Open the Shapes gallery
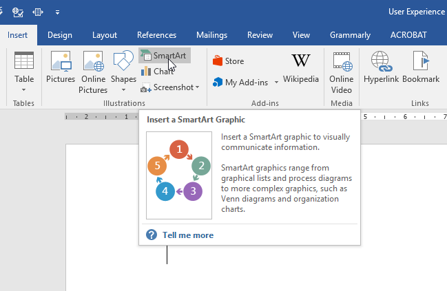The height and width of the screenshot is (291, 447). point(123,72)
